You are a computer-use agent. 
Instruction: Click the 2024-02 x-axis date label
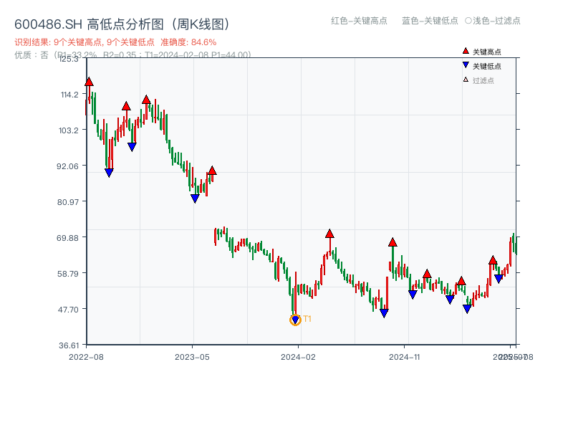[299, 356]
